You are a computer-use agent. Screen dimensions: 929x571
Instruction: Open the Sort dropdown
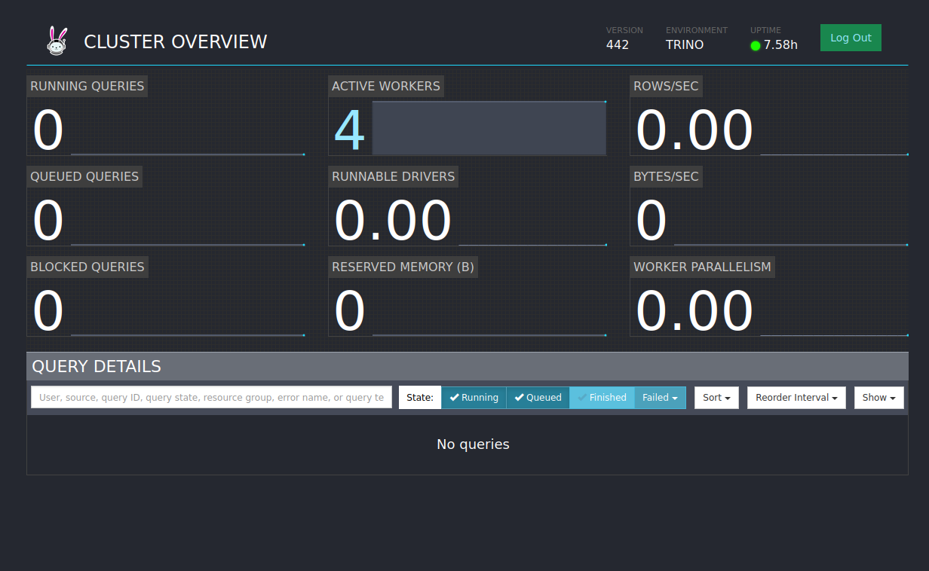point(716,398)
